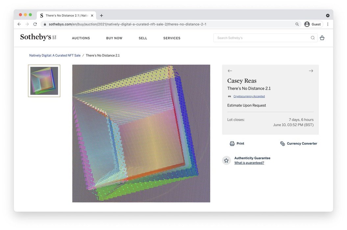Select the artwork thumbnail preview
This screenshot has width=347, height=230.
tap(44, 81)
